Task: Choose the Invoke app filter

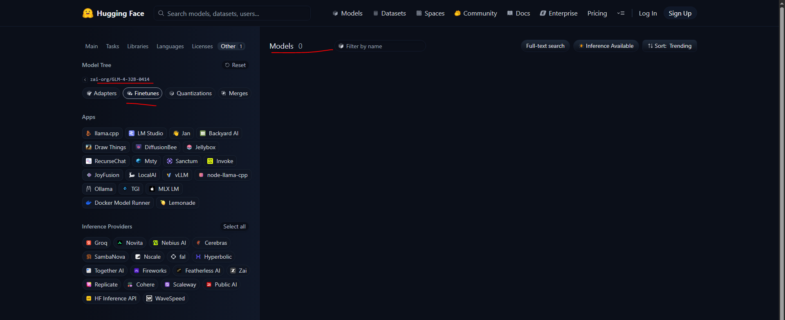Action: coord(220,161)
